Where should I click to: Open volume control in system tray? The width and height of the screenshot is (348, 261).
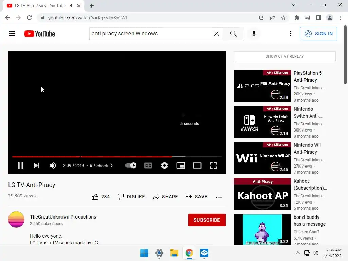click(x=315, y=253)
